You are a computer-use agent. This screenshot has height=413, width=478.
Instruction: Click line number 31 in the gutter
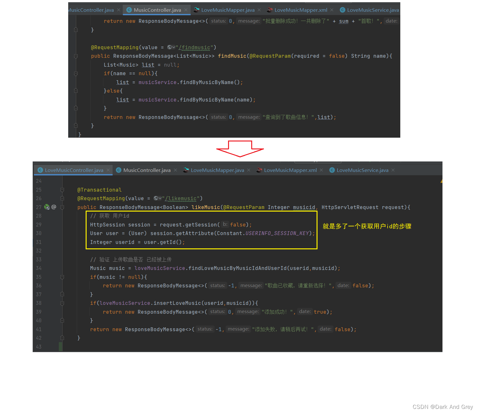[x=39, y=242]
